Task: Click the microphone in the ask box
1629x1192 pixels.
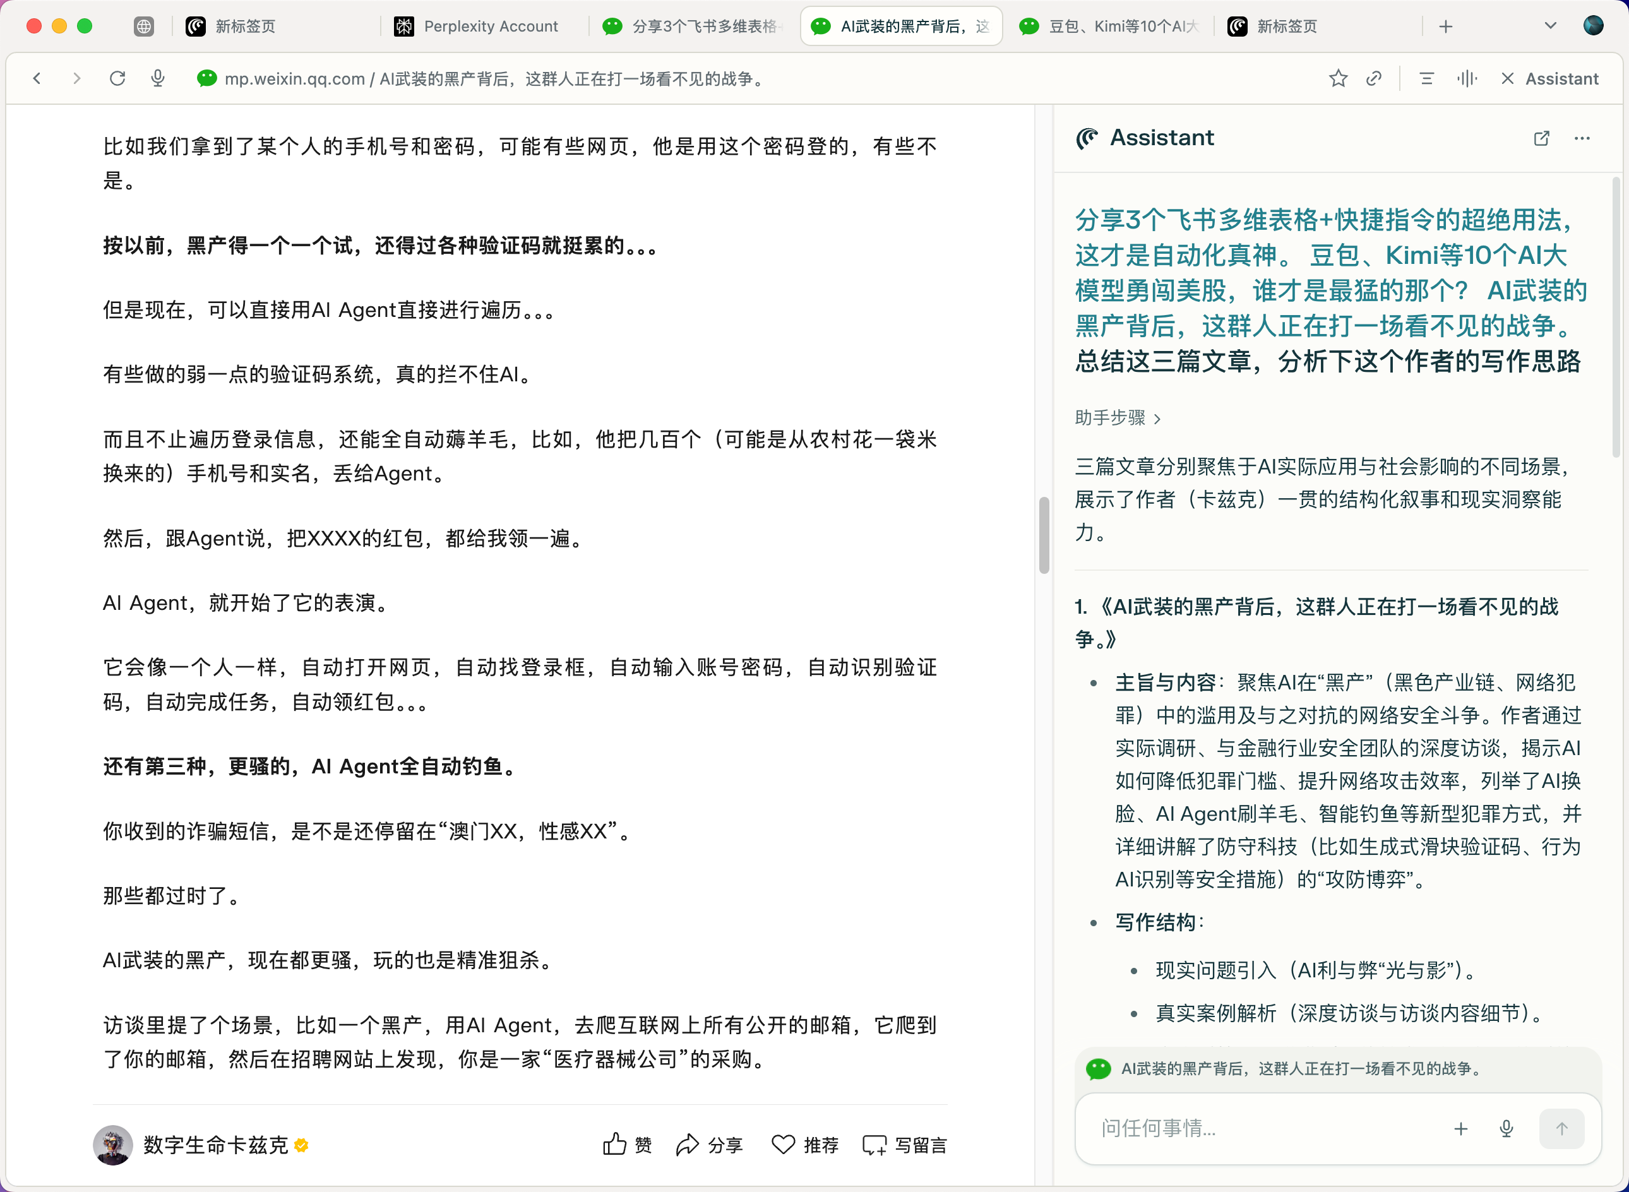Action: point(1506,1128)
